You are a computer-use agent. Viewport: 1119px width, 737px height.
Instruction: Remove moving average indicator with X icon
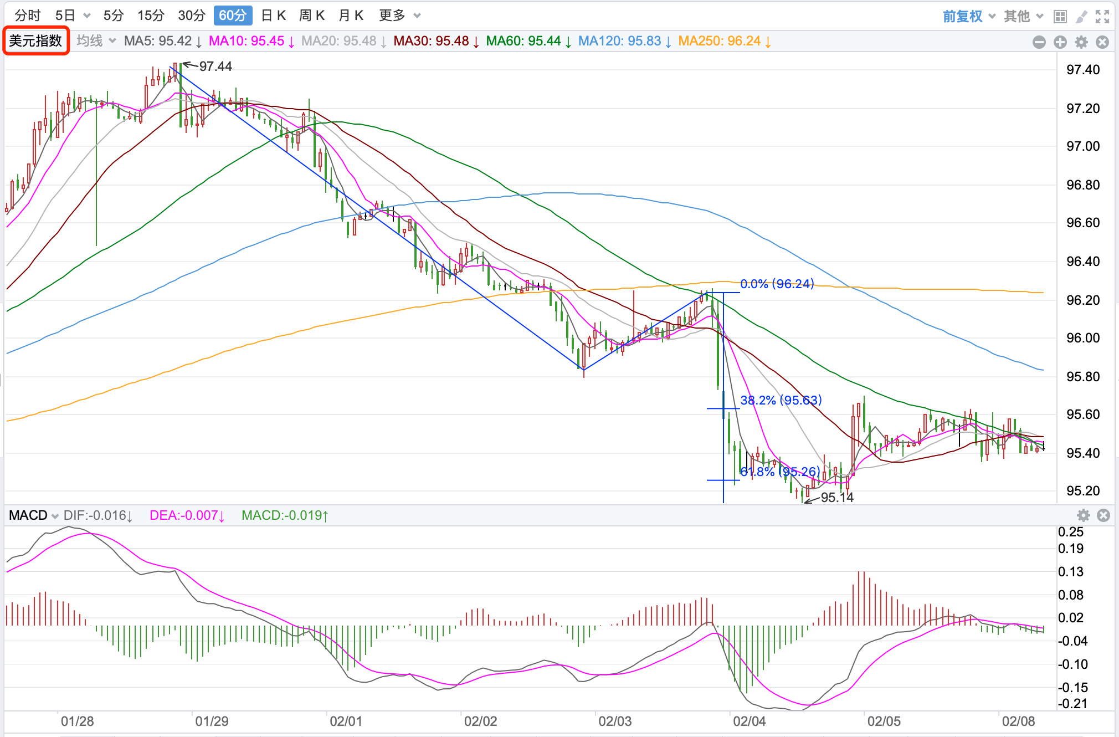pyautogui.click(x=1102, y=42)
